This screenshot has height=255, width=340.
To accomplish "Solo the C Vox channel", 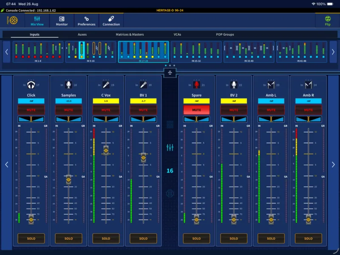I will point(106,238).
